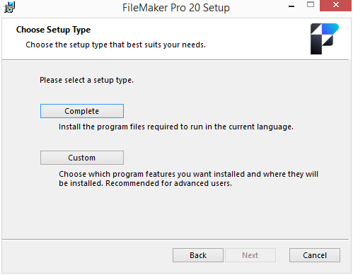Click the divider line above the Back button
This screenshot has width=353, height=275.
(x=175, y=240)
